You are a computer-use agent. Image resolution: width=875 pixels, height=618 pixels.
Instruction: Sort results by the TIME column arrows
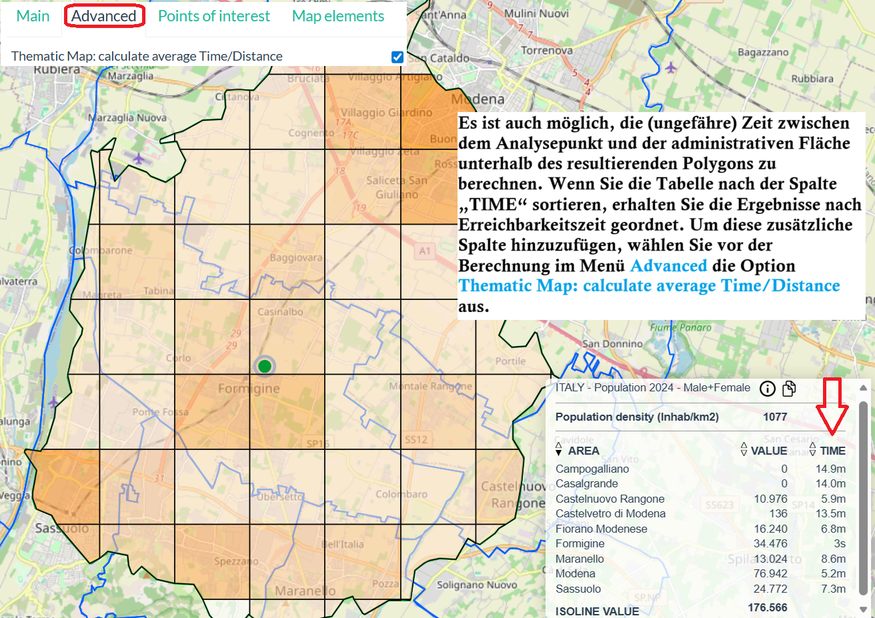(x=812, y=450)
